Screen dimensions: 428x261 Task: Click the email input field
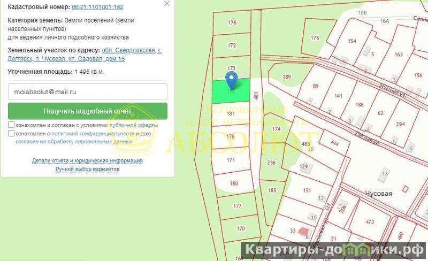coord(88,91)
